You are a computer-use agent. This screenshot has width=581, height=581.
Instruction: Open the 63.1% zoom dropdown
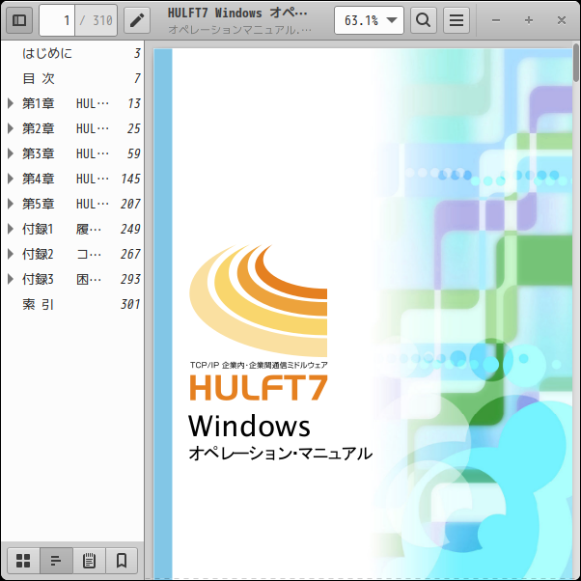pos(369,20)
